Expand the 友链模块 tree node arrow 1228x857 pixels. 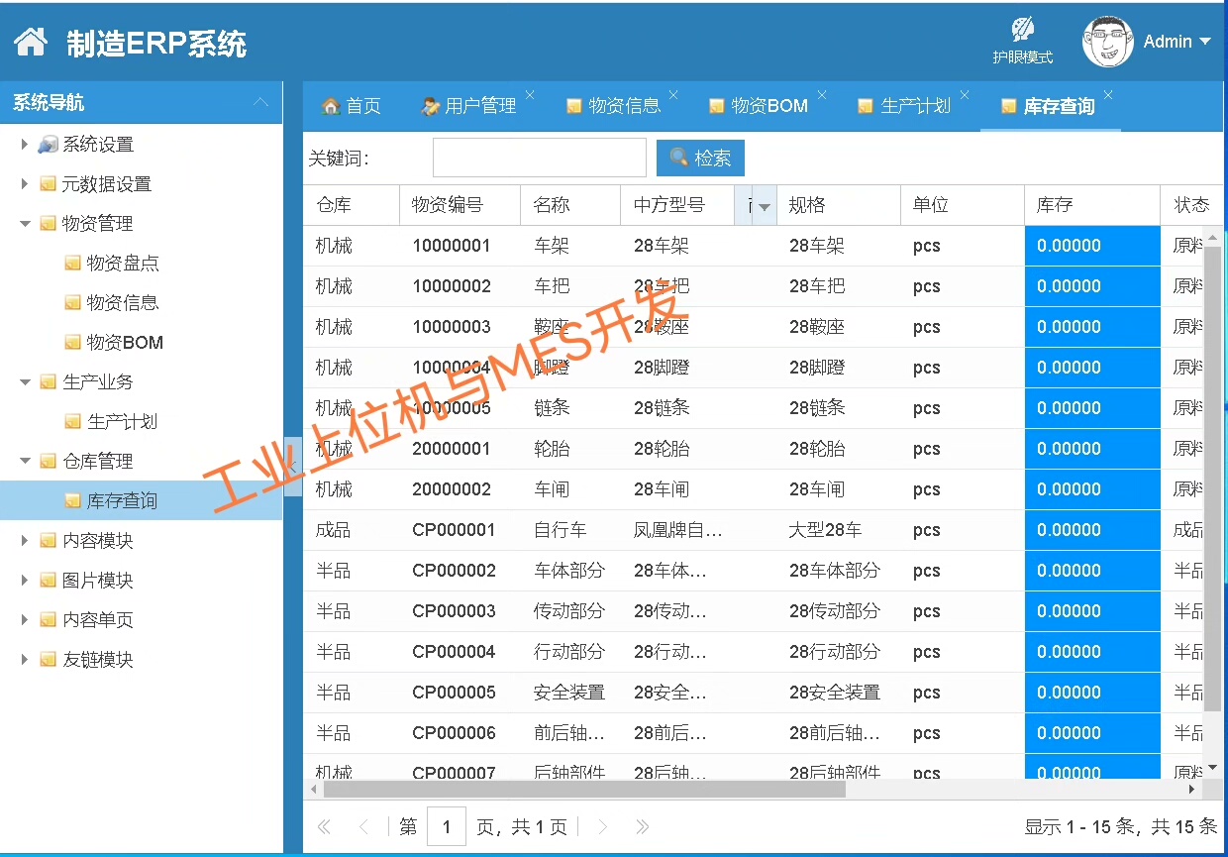point(25,660)
